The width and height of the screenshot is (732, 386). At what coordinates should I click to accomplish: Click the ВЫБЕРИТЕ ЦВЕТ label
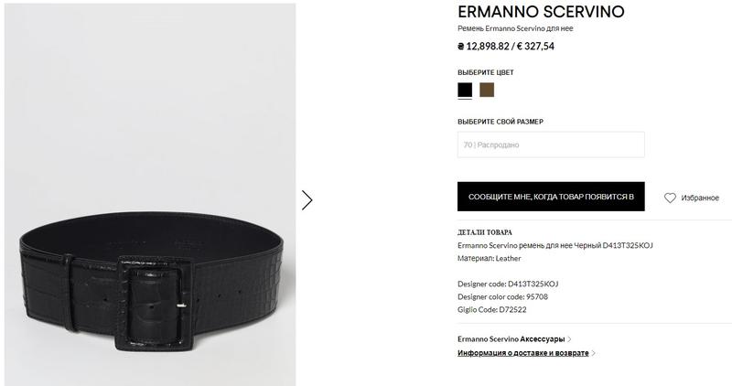coord(486,72)
